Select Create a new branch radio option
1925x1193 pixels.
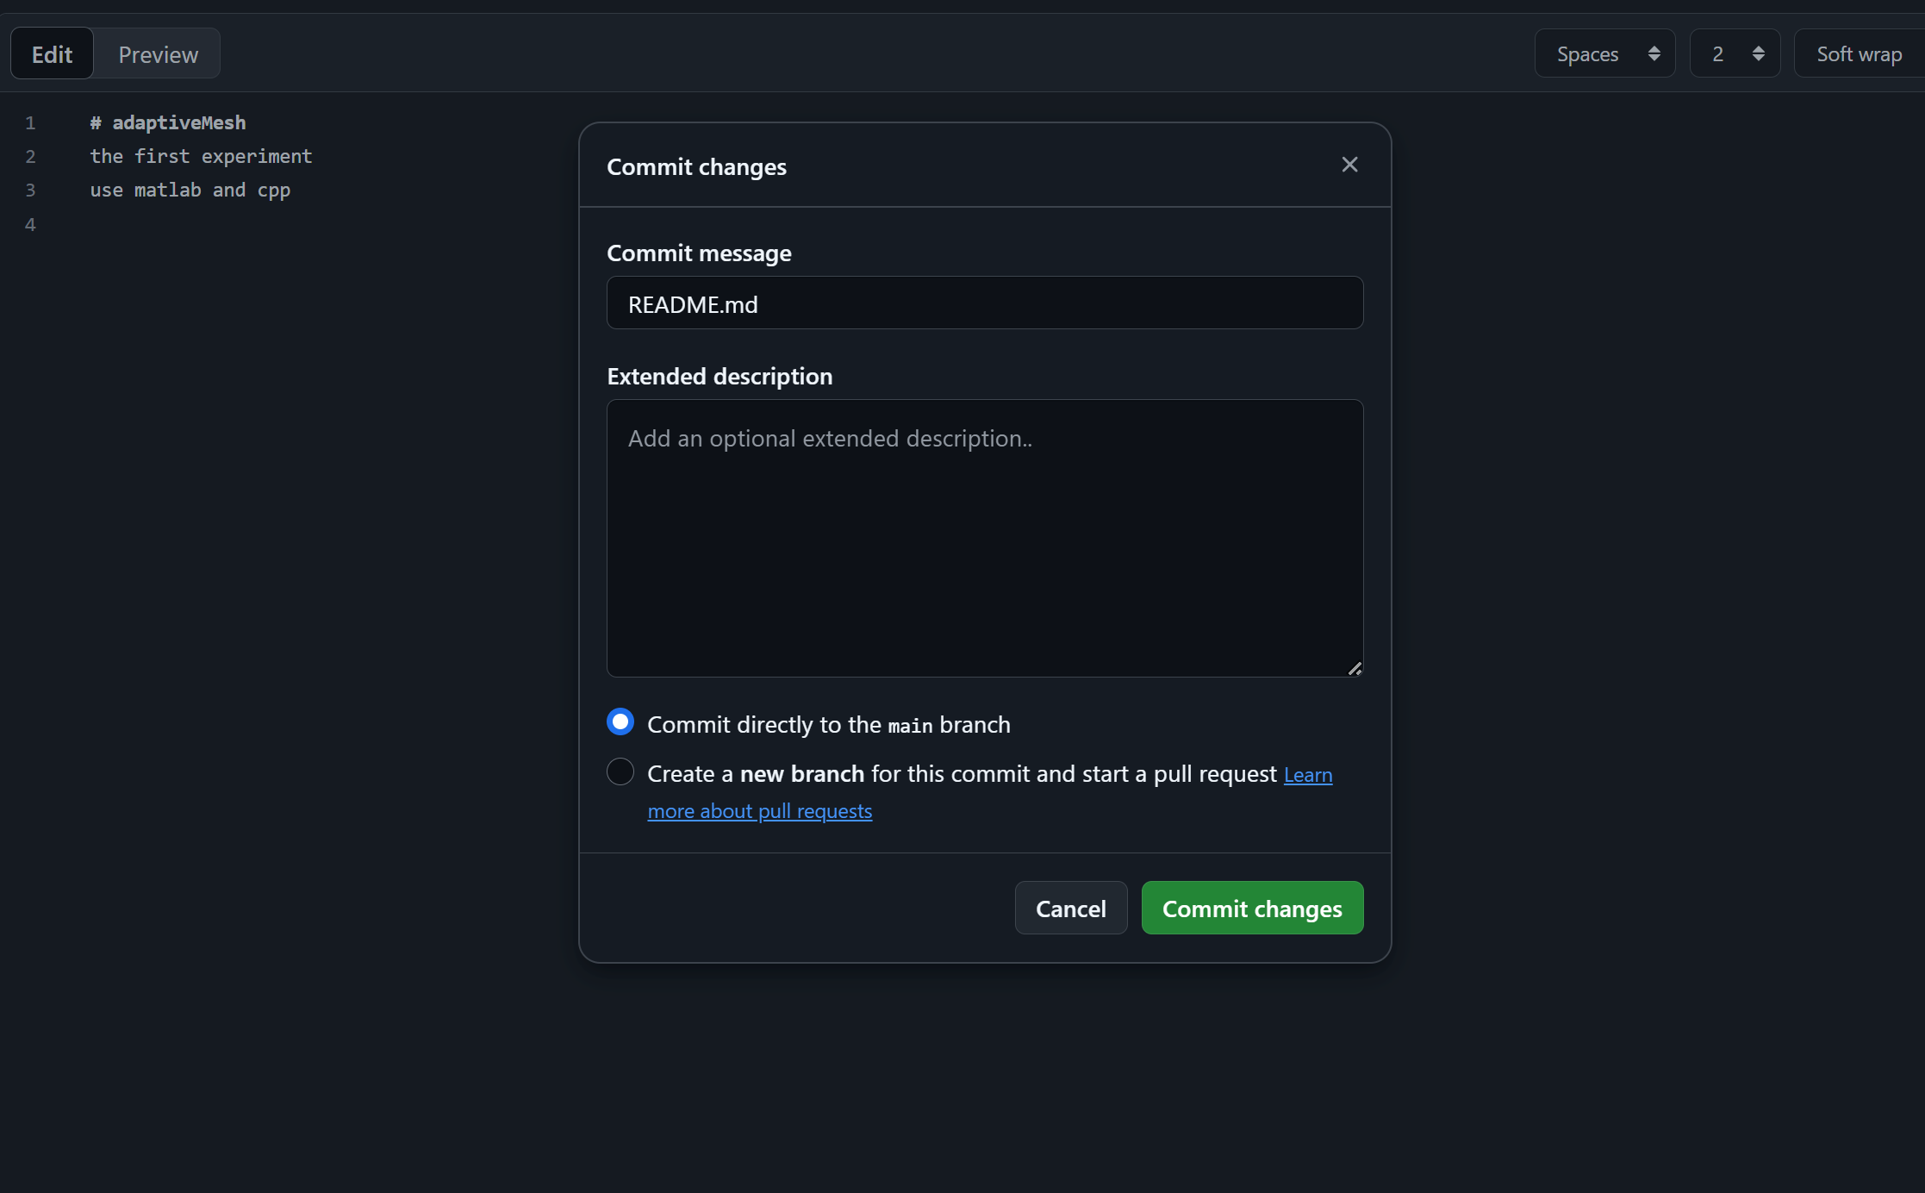pos(620,771)
